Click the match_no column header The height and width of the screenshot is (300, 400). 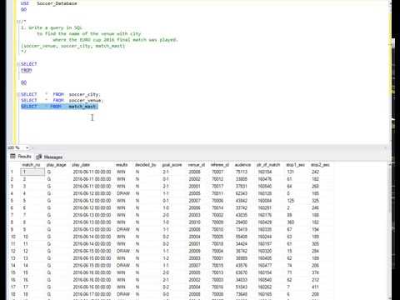[x=31, y=165]
